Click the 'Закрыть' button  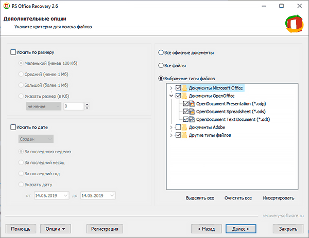[288, 229]
